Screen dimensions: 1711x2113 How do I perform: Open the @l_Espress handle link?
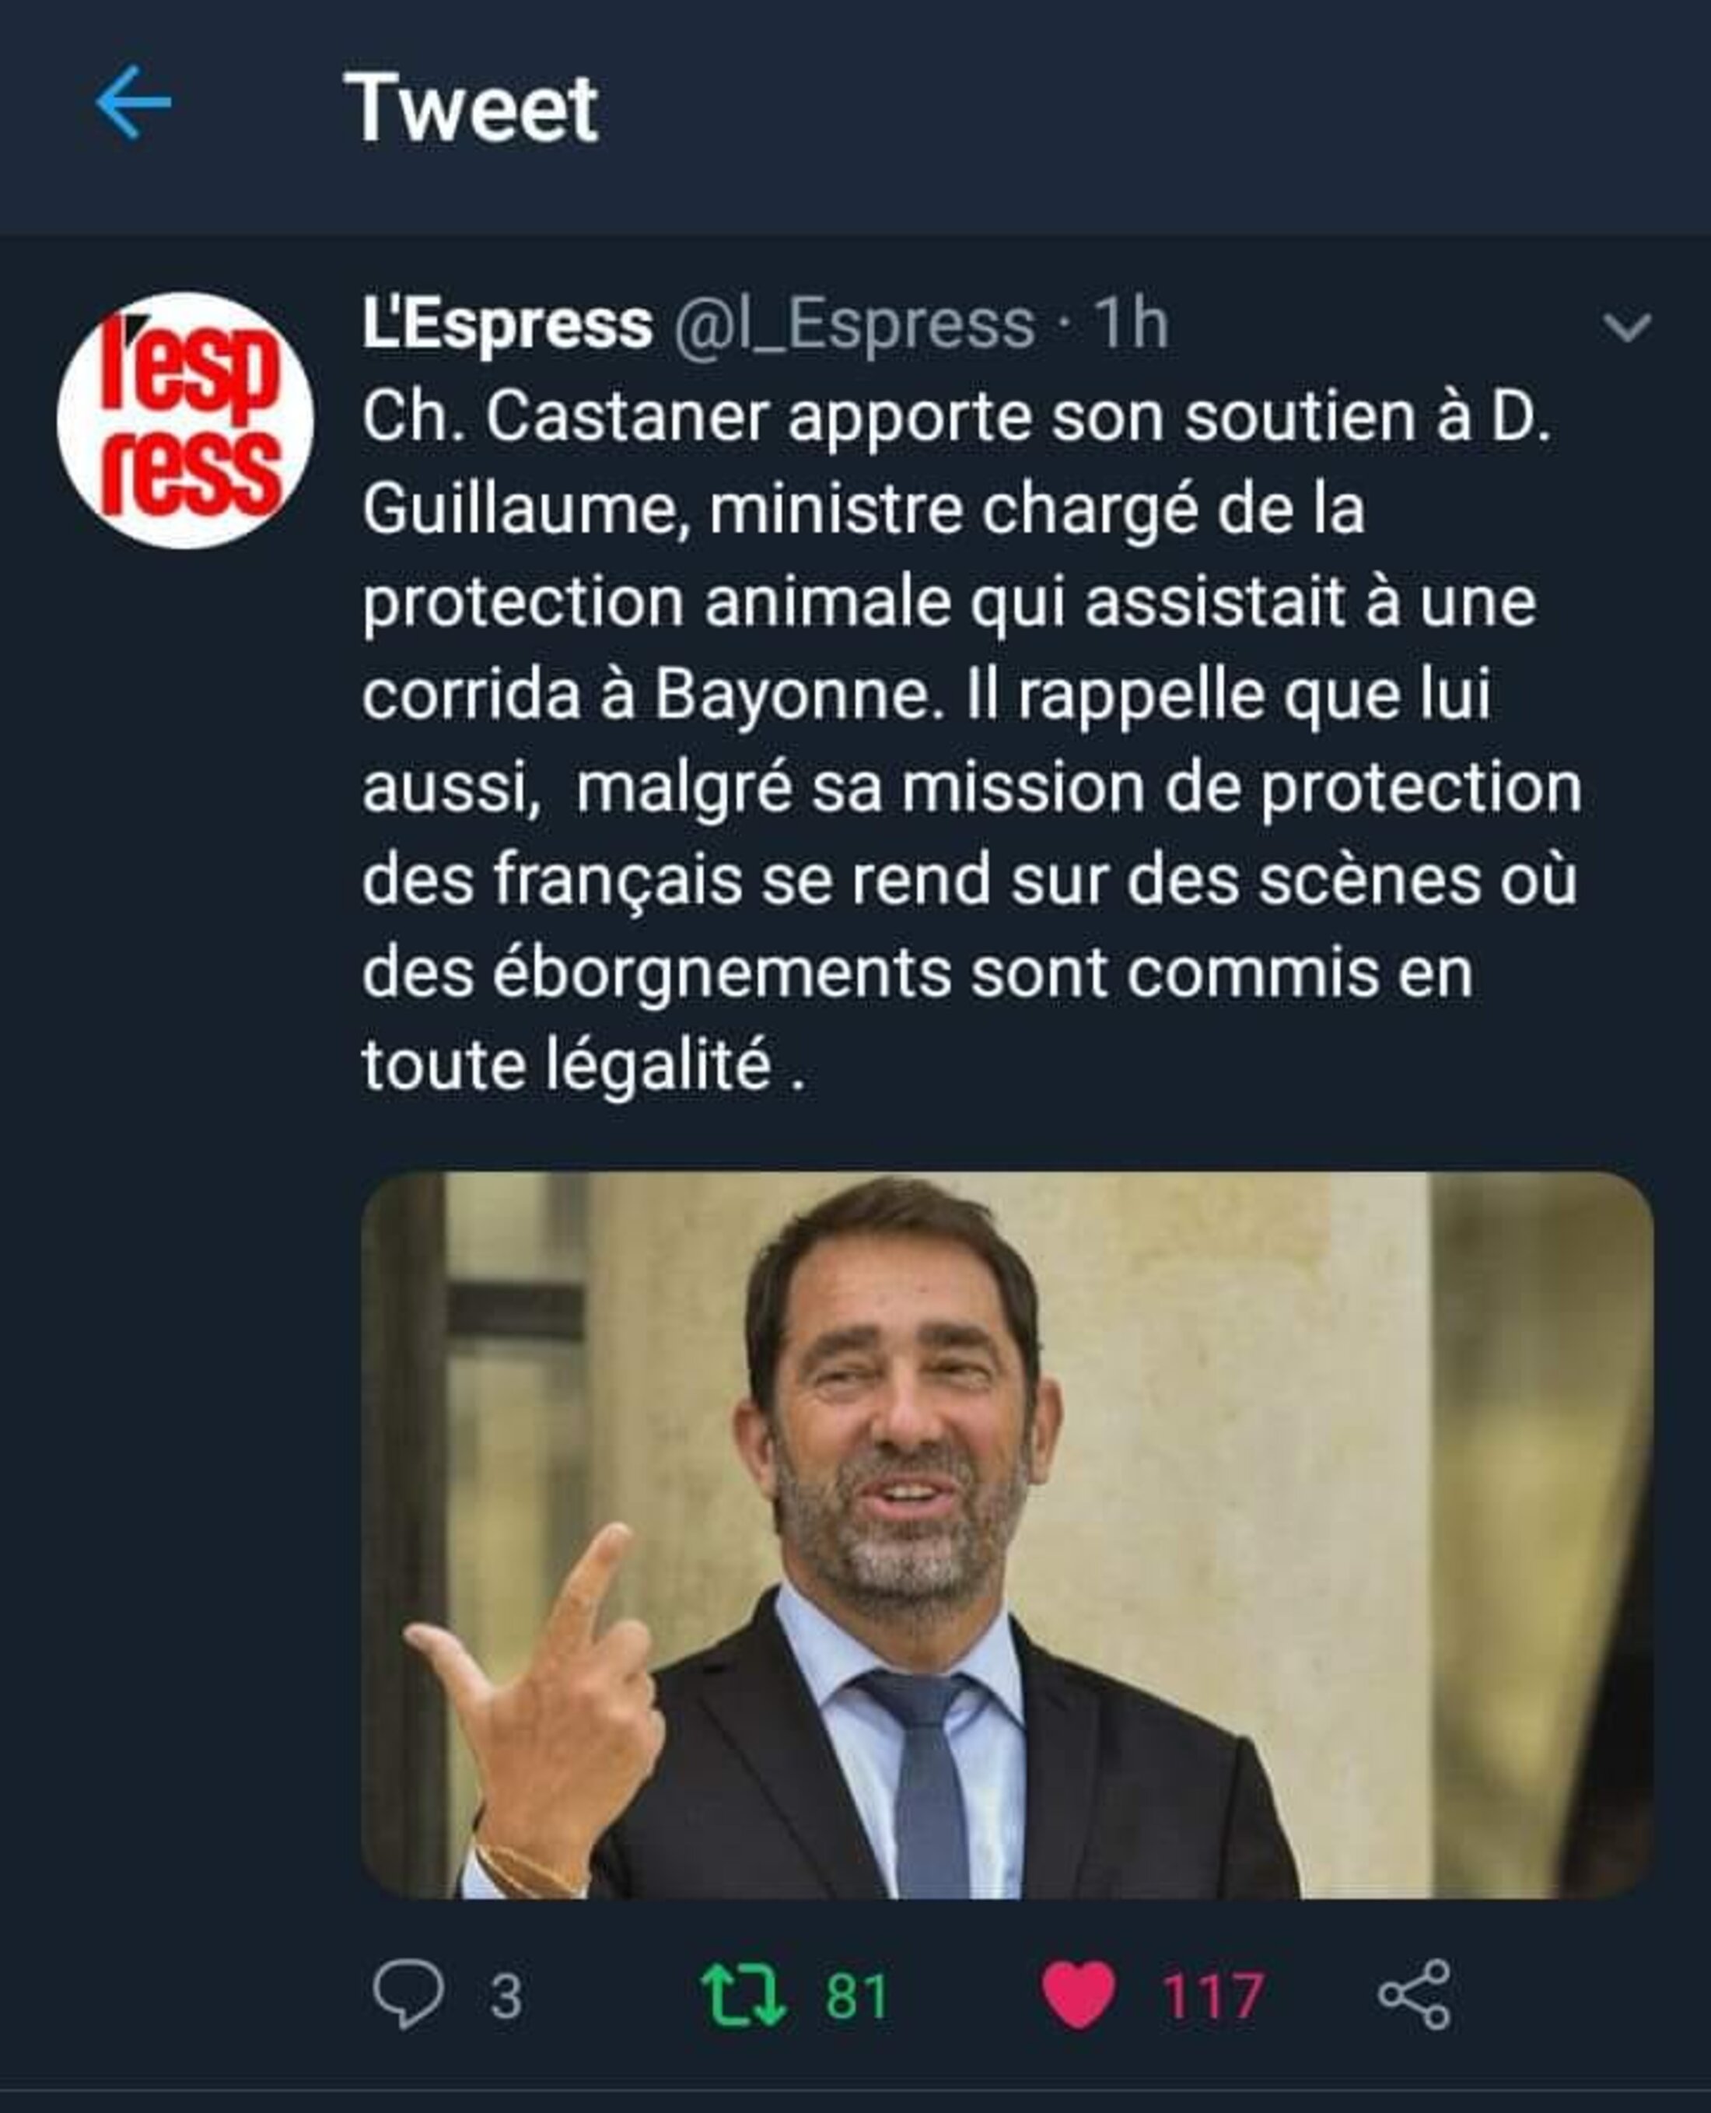click(x=853, y=324)
